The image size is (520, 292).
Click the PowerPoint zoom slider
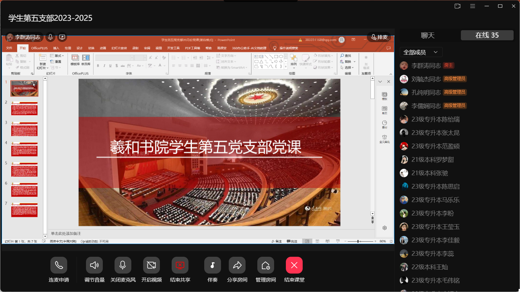point(359,241)
